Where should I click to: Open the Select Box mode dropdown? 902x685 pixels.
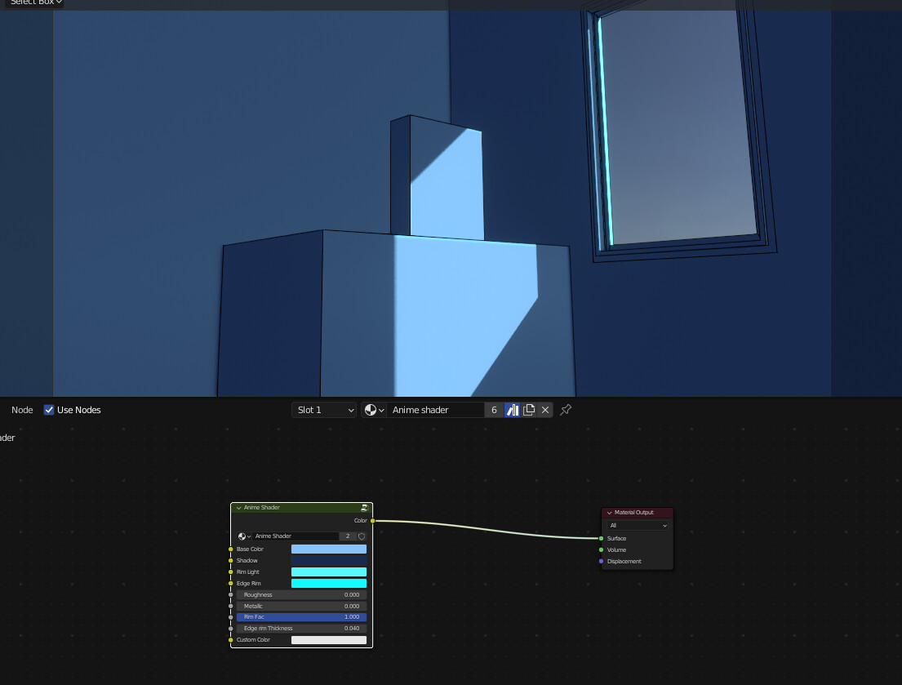tap(33, 3)
